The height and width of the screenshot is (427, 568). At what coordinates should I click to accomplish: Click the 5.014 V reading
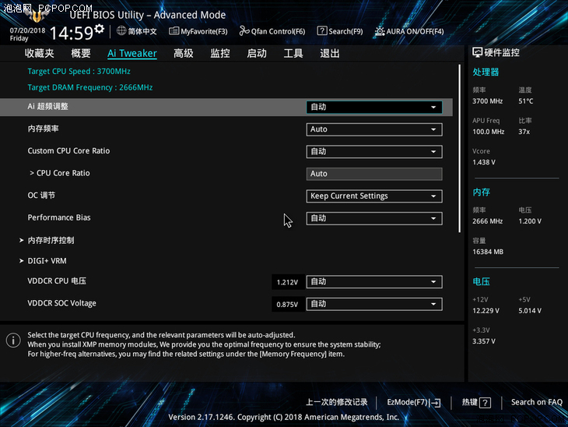(x=530, y=311)
